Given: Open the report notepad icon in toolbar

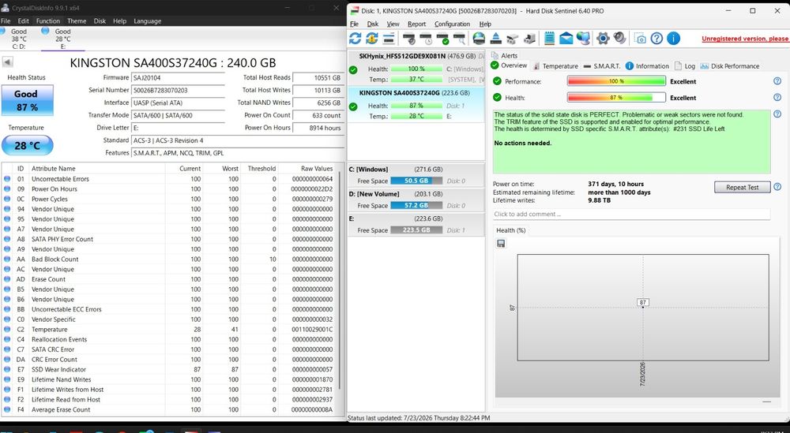Looking at the screenshot, I should pyautogui.click(x=549, y=38).
